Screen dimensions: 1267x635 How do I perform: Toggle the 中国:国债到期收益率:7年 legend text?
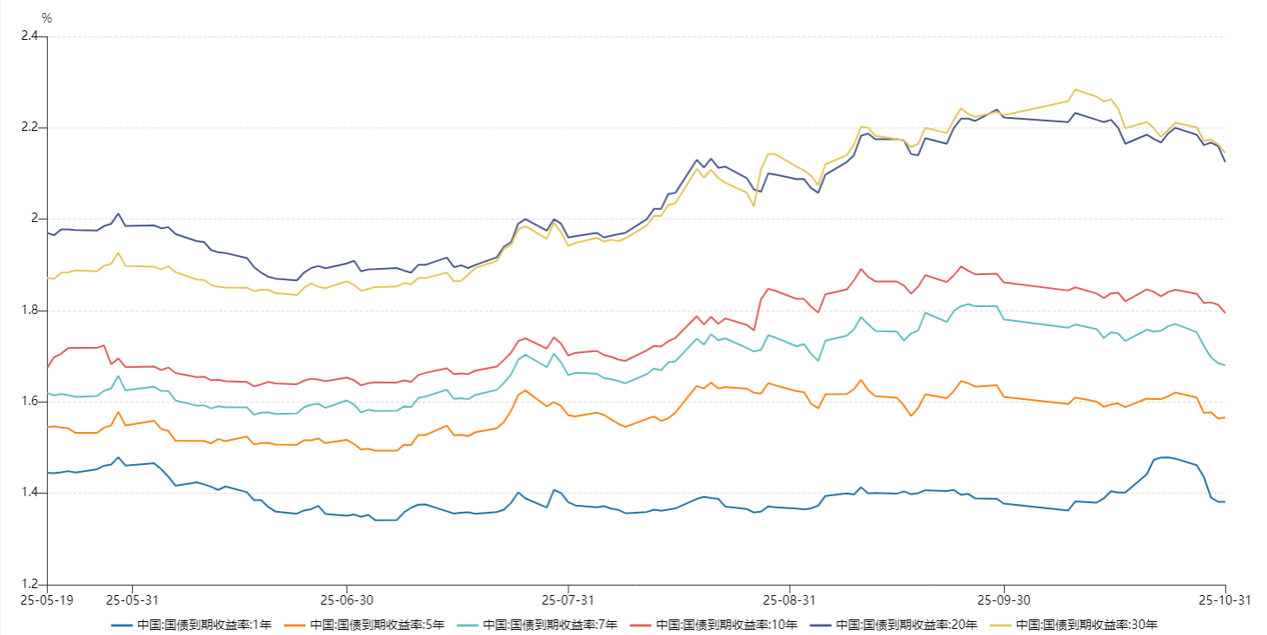(550, 625)
